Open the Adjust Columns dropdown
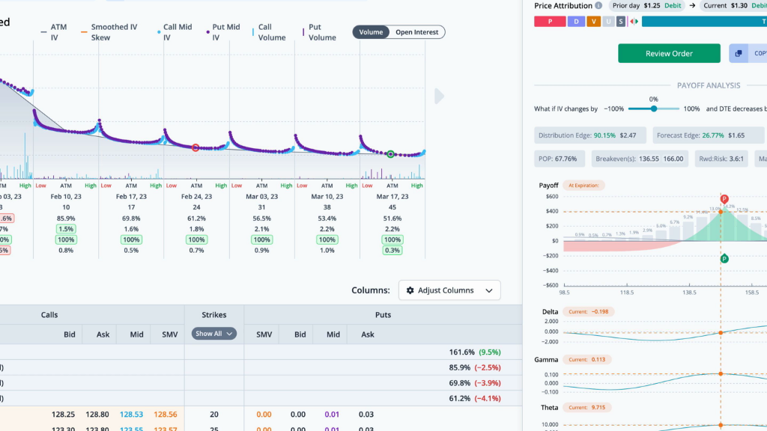Viewport: 767px width, 431px height. pyautogui.click(x=449, y=290)
